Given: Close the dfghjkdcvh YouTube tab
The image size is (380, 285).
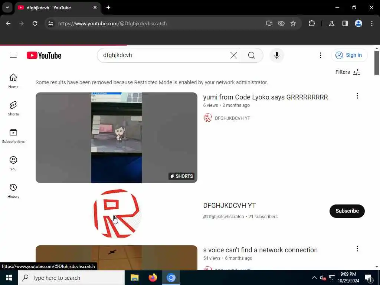Looking at the screenshot, I should [x=95, y=7].
